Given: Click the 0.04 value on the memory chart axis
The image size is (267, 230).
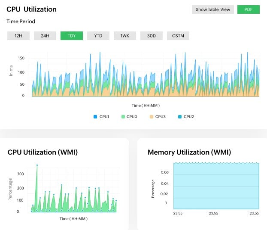Looking at the screenshot, I should coord(165,183).
